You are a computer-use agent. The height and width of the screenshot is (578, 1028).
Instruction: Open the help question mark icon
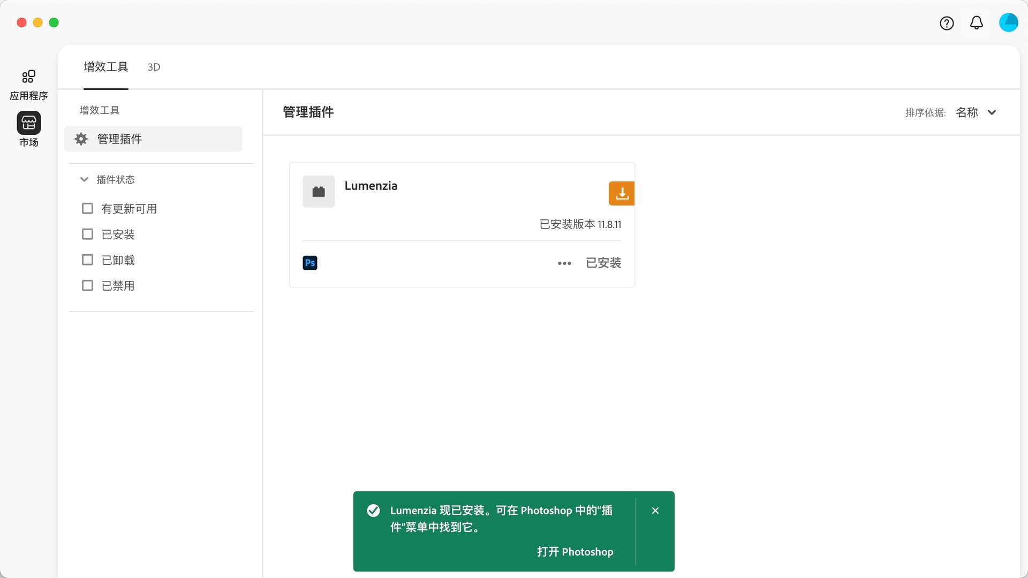point(947,23)
